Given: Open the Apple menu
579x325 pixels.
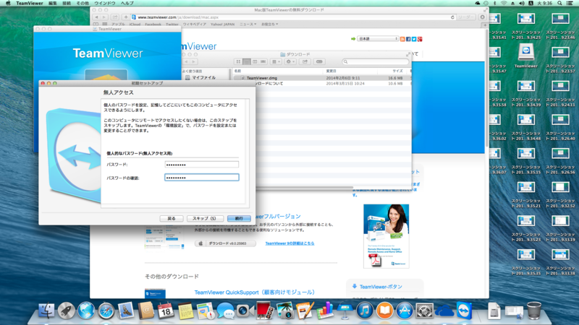Looking at the screenshot, I should pyautogui.click(x=8, y=3).
